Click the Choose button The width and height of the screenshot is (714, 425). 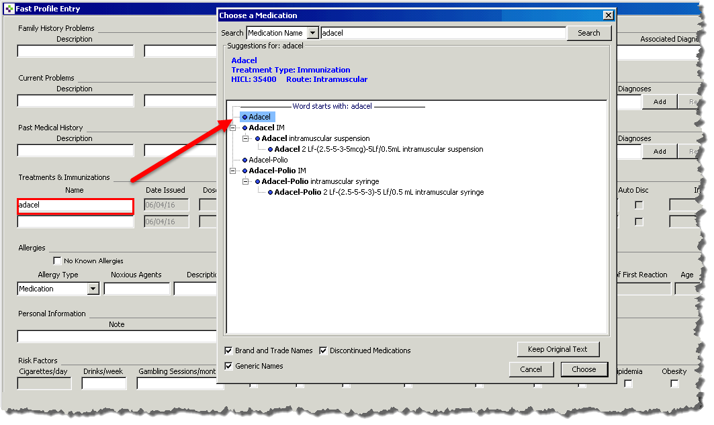point(584,369)
